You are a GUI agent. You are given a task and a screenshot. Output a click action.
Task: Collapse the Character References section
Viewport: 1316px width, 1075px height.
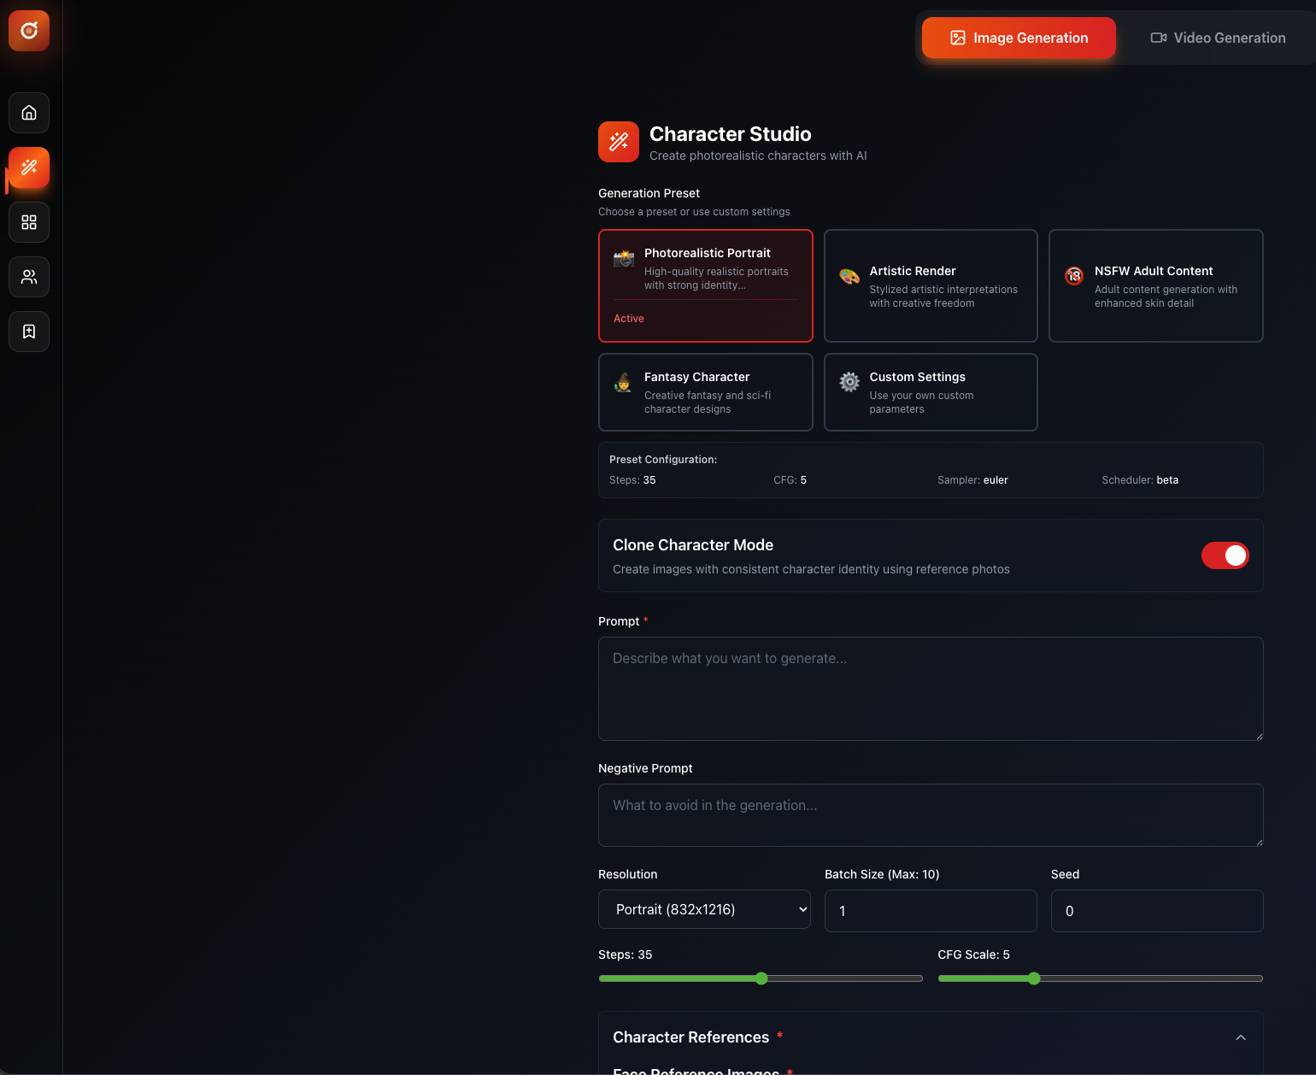pyautogui.click(x=1240, y=1037)
